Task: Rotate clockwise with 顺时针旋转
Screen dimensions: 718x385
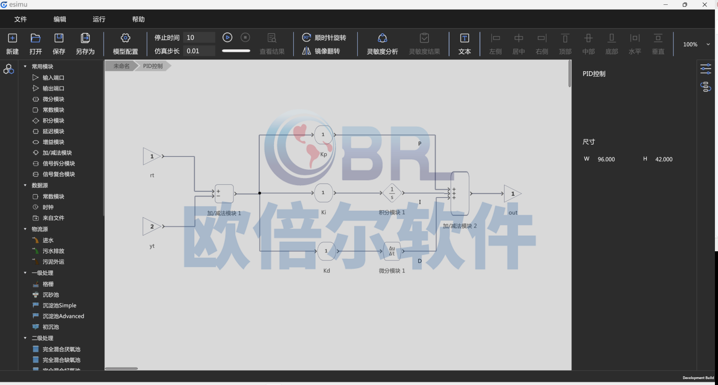Action: click(x=324, y=38)
